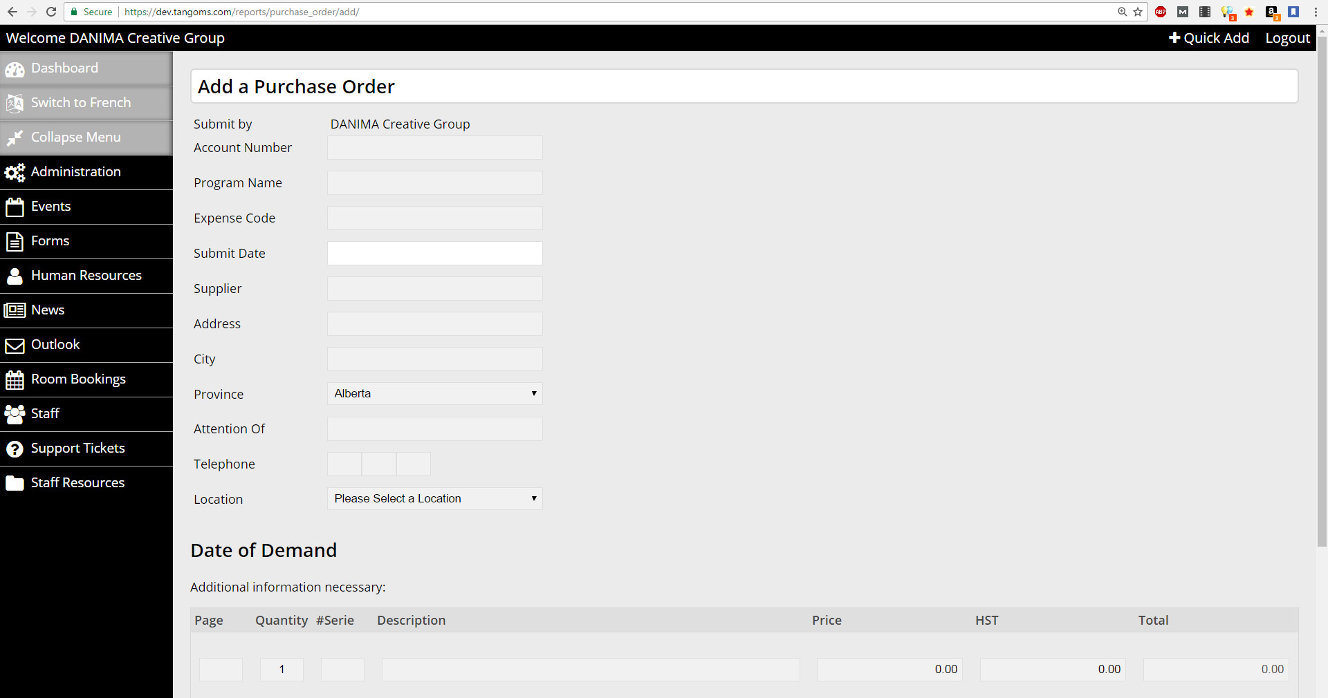The image size is (1328, 698).
Task: Click the Description field in the items row
Action: (591, 669)
